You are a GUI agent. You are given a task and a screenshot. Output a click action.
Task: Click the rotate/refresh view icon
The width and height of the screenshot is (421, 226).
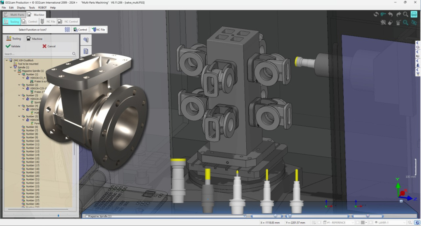tap(376, 14)
